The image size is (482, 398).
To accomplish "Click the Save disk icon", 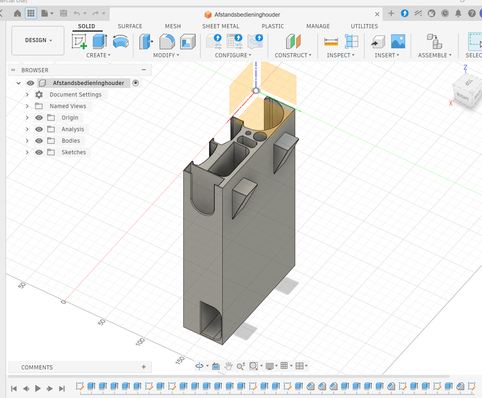I will point(64,13).
